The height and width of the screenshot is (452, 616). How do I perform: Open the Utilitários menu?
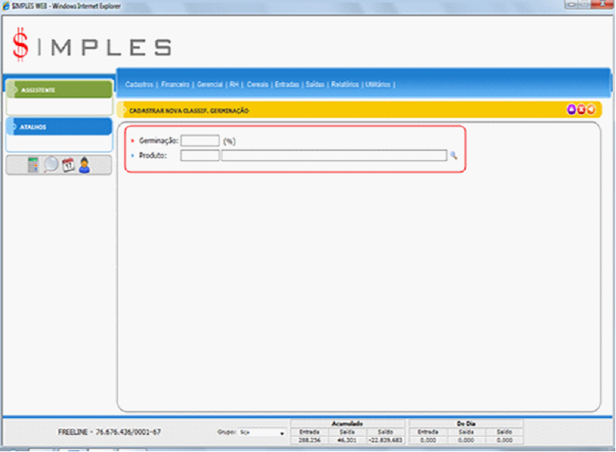click(378, 84)
